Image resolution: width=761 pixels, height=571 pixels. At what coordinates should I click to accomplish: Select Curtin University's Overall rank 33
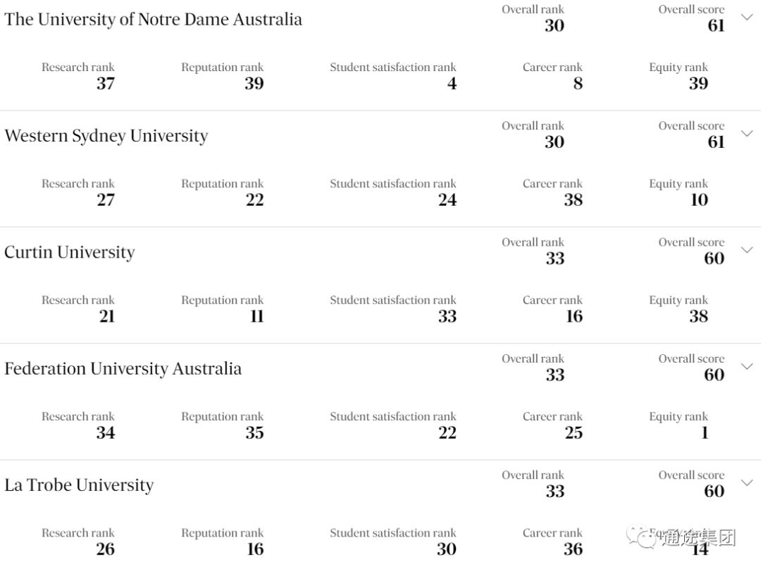(555, 258)
